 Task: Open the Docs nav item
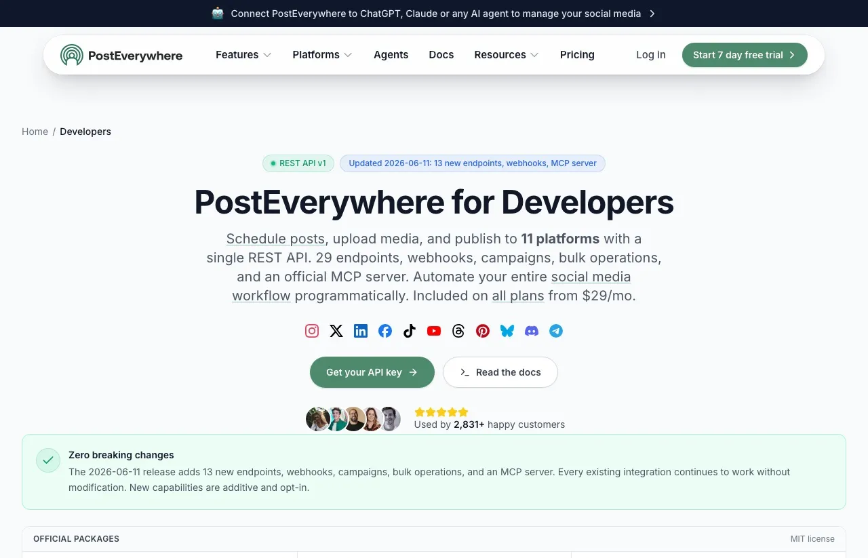pyautogui.click(x=441, y=55)
